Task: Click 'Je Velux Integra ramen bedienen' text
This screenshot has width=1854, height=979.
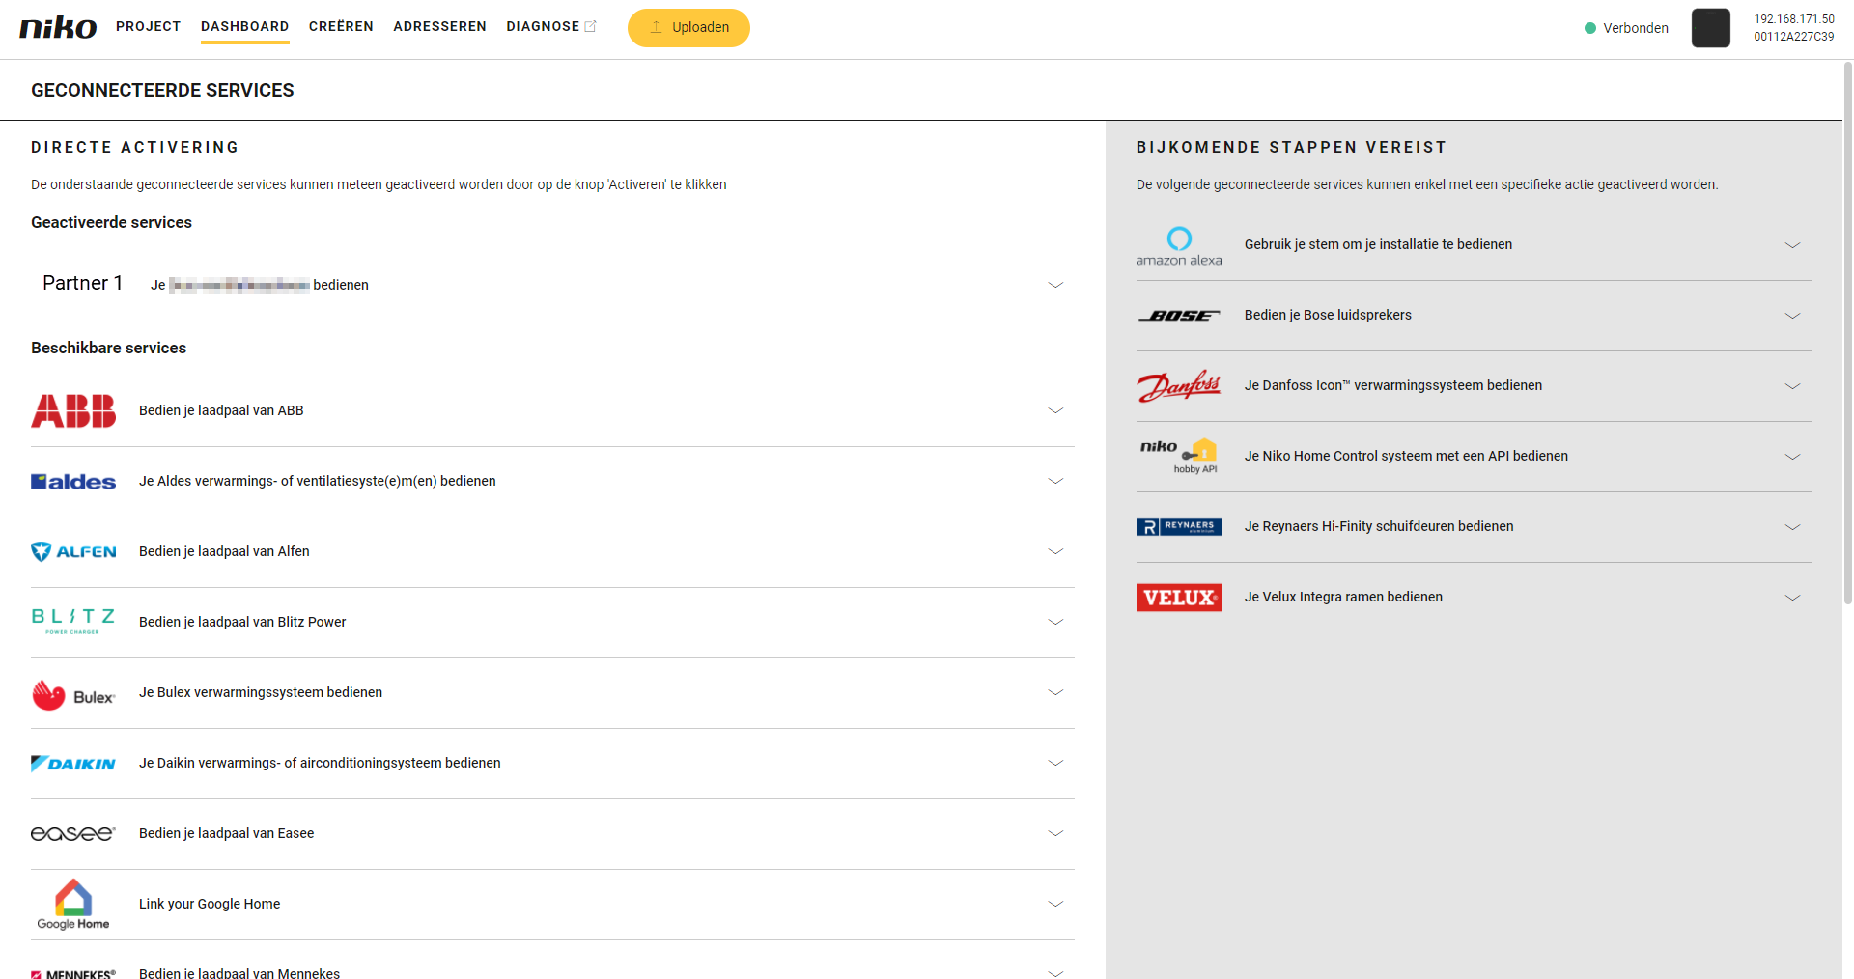Action: coord(1343,597)
